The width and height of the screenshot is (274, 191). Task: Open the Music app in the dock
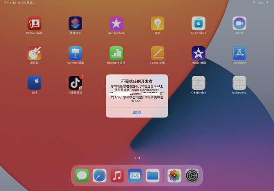click(x=117, y=175)
